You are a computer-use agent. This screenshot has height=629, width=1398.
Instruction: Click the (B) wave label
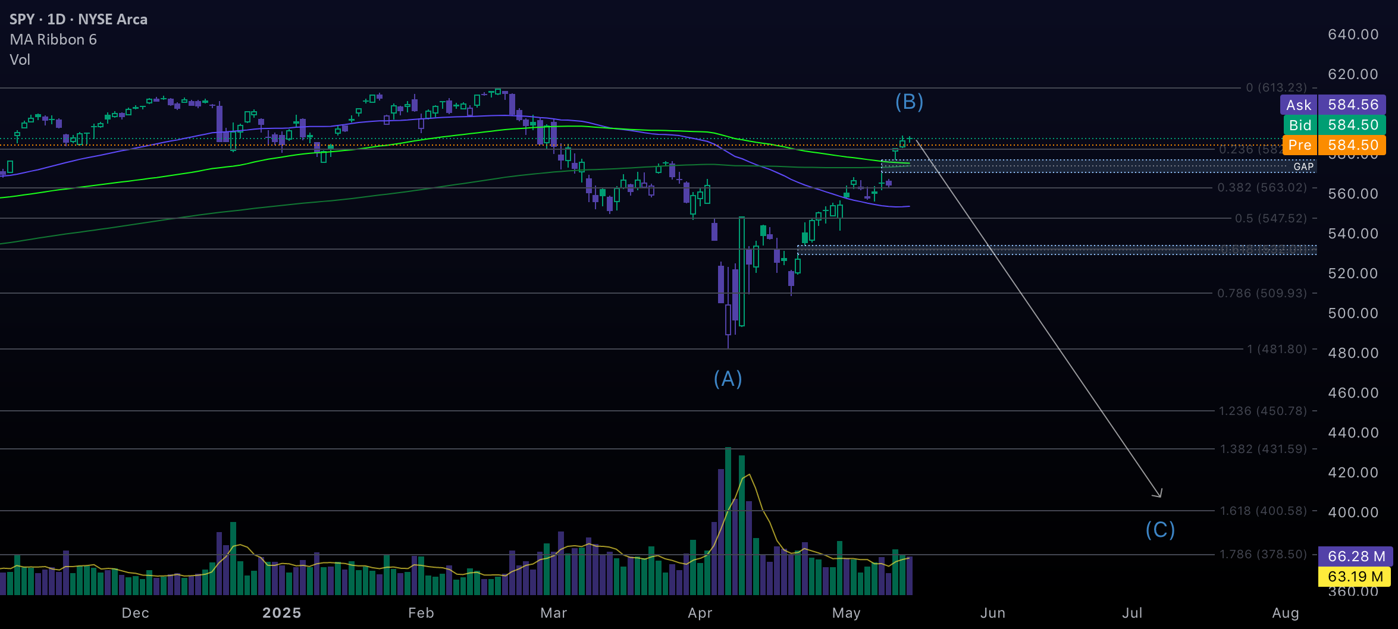pos(910,102)
